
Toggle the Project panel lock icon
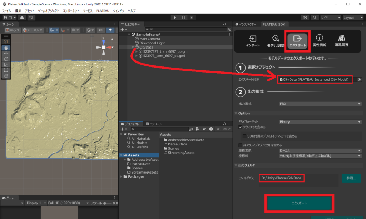click(x=224, y=124)
